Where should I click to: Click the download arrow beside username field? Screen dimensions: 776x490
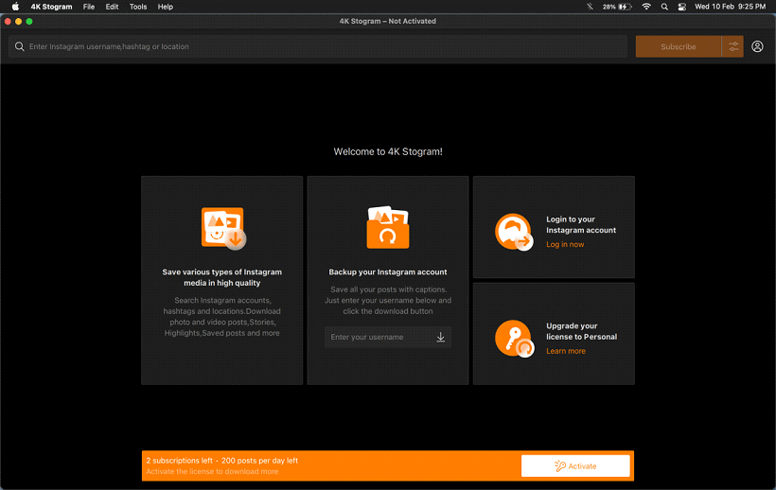tap(440, 337)
